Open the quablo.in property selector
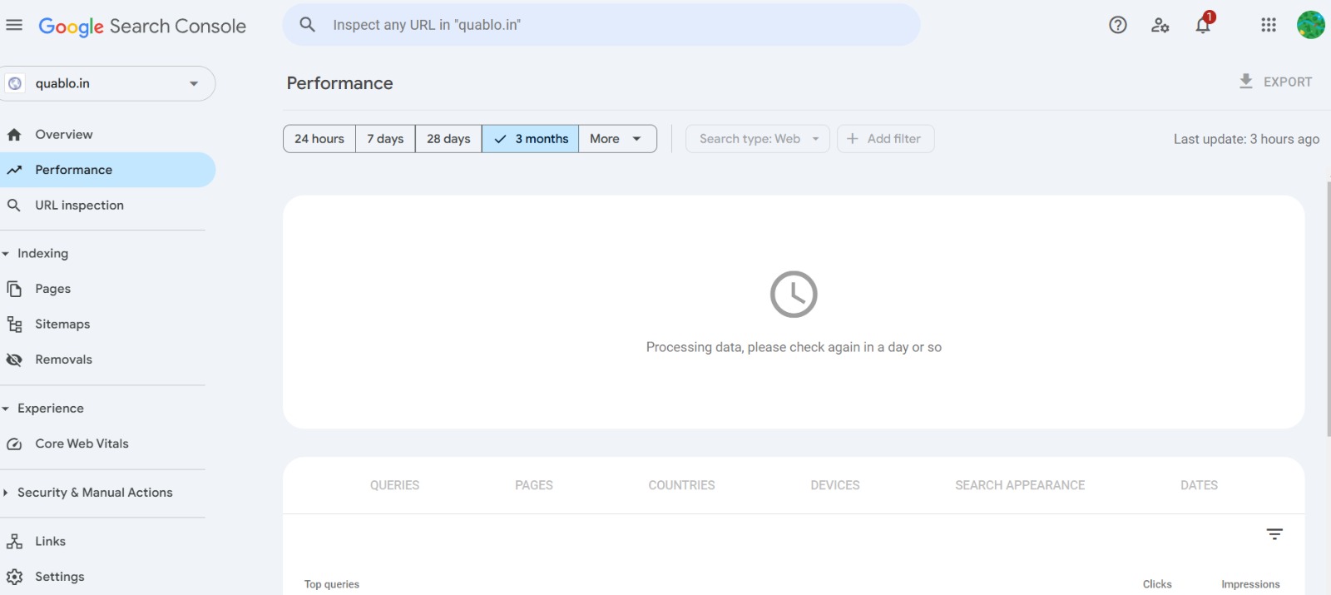The image size is (1331, 595). pos(107,83)
